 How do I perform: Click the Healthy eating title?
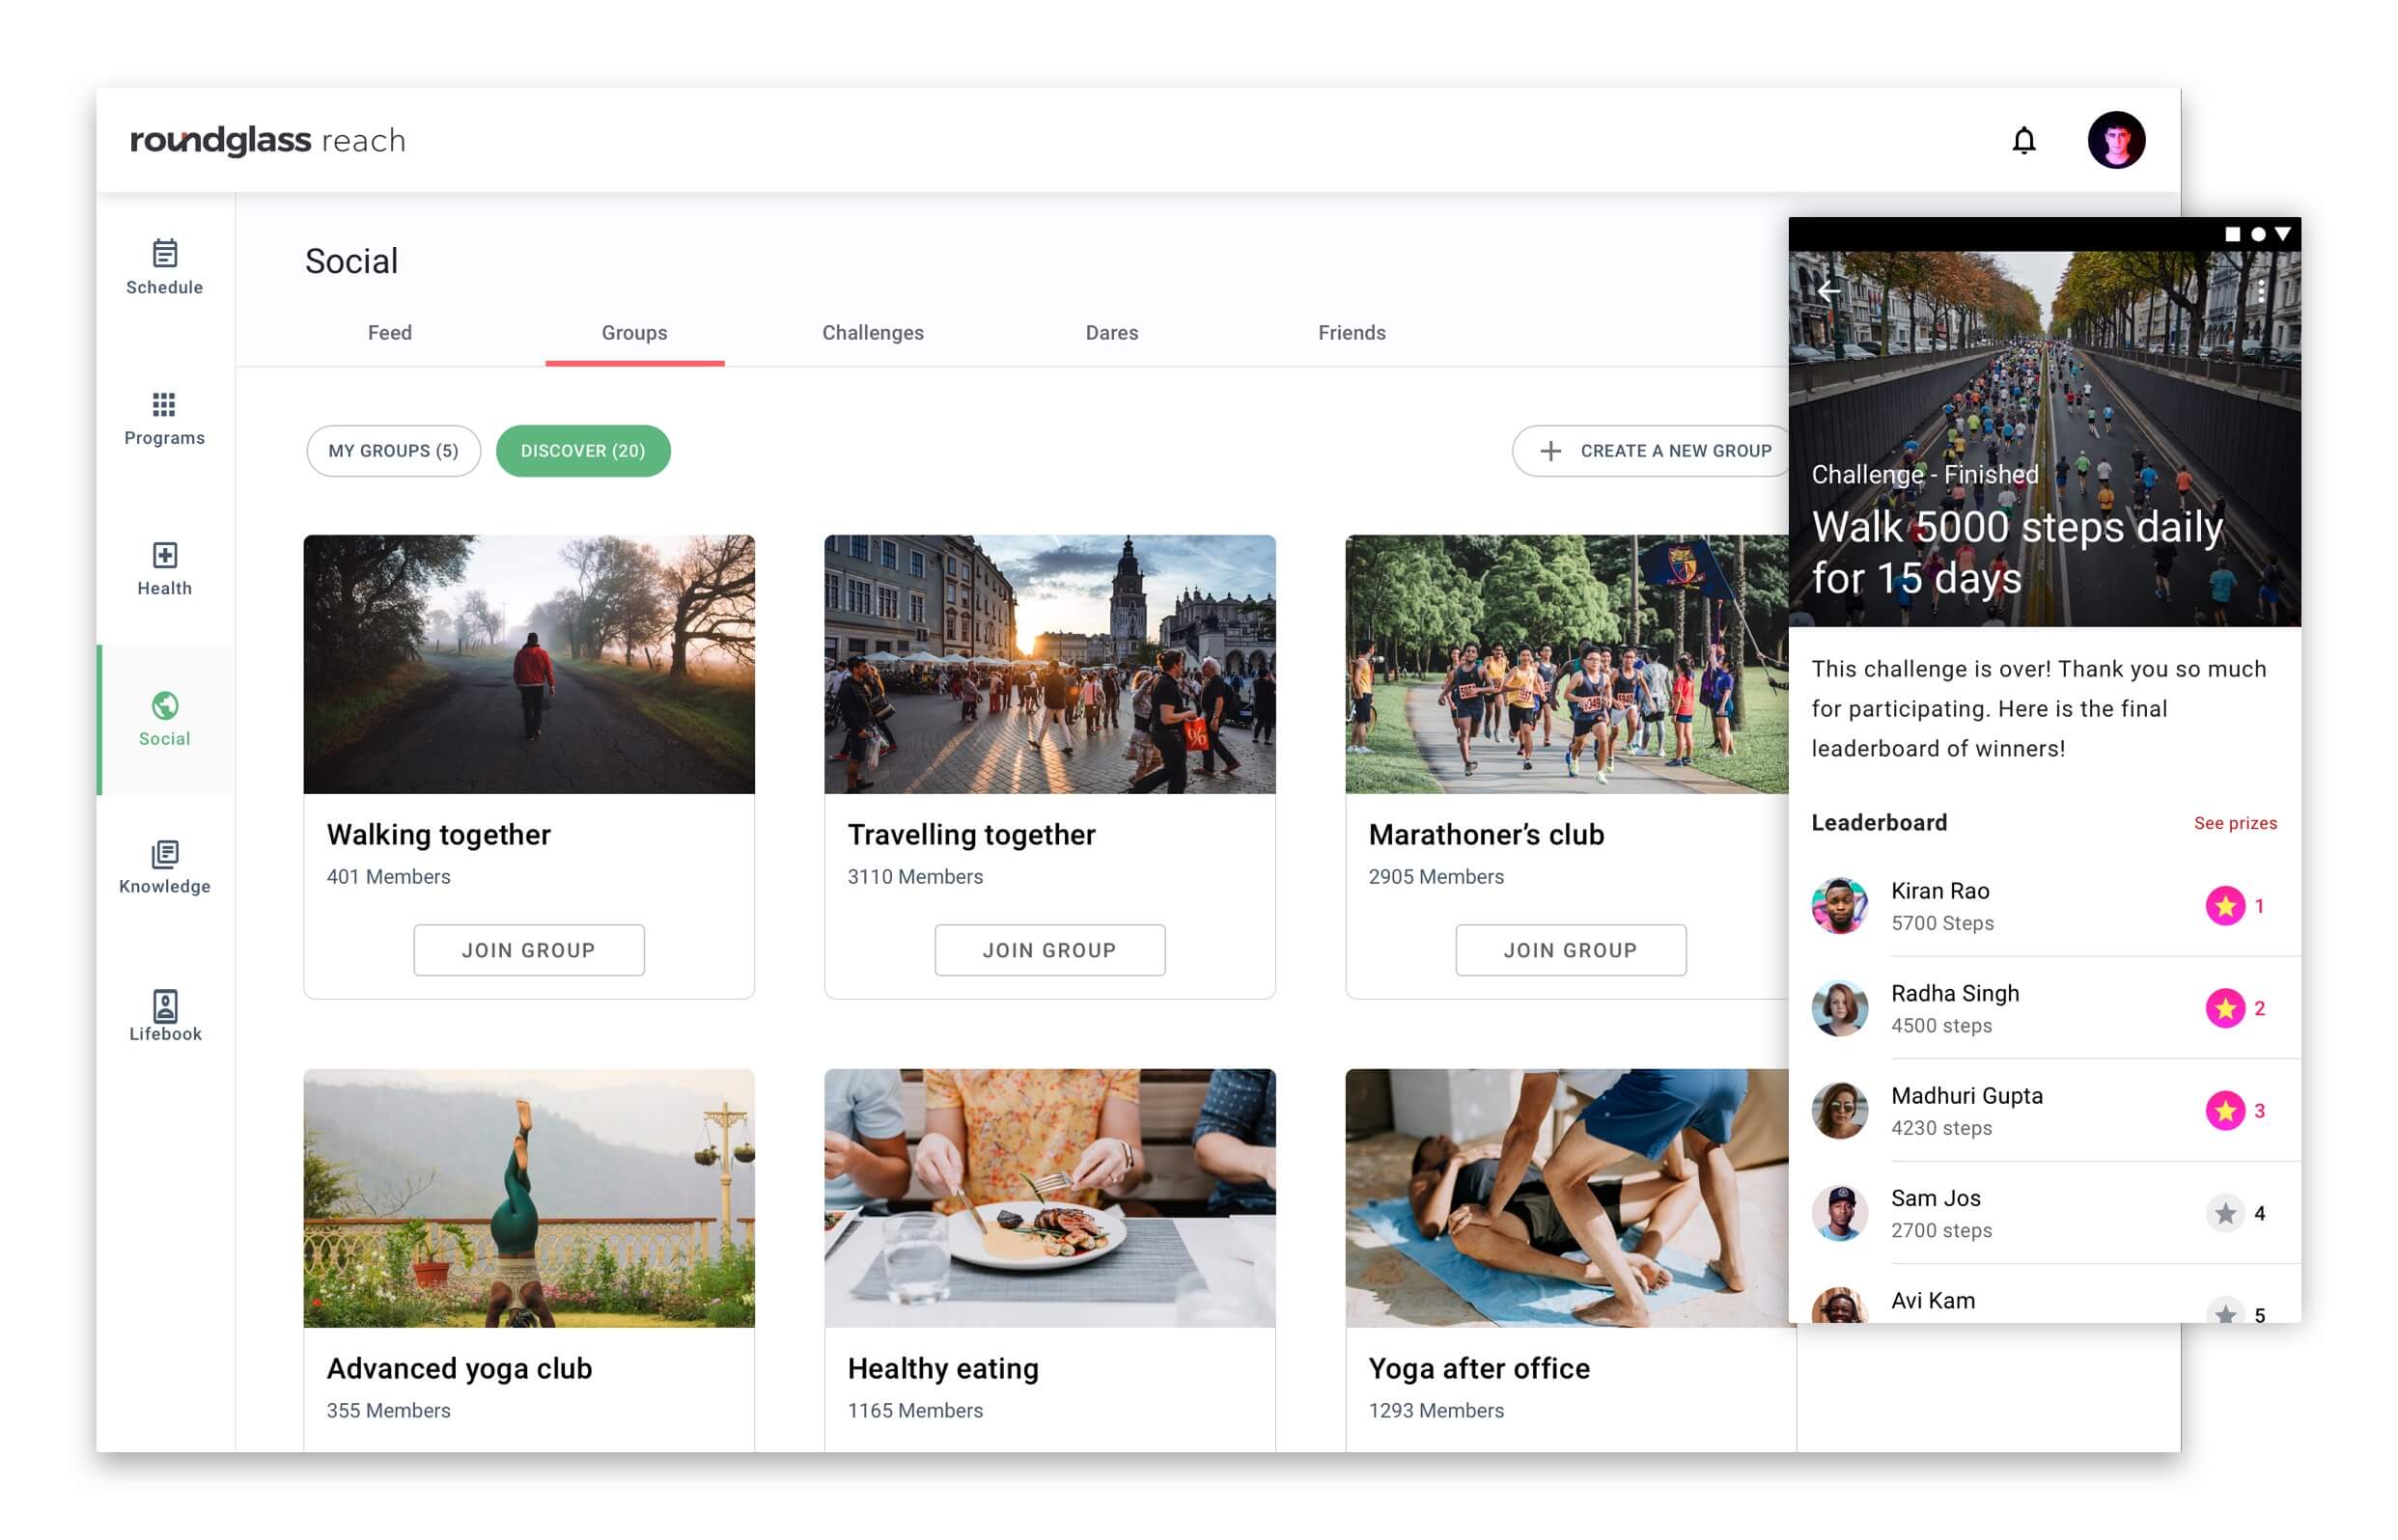point(942,1369)
